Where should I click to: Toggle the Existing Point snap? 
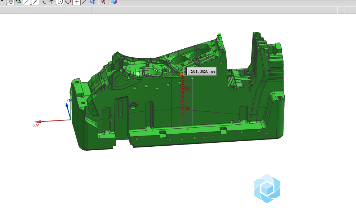[x=76, y=2]
